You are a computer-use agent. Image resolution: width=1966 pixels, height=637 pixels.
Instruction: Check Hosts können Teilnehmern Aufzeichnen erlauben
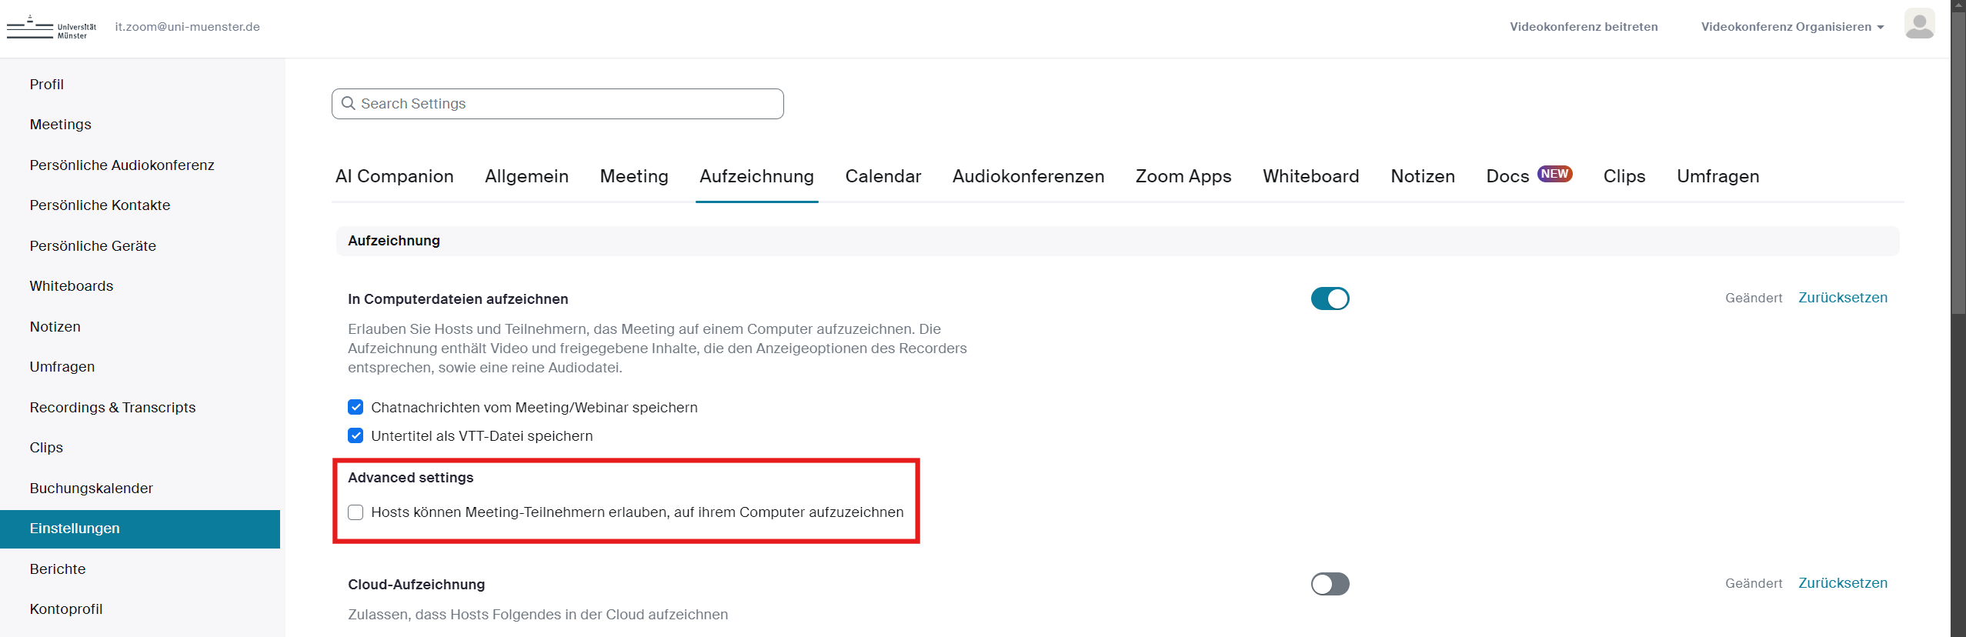coord(355,512)
